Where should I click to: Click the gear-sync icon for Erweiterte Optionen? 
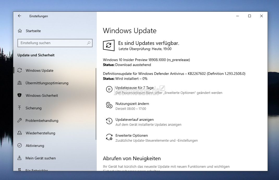click(x=109, y=137)
